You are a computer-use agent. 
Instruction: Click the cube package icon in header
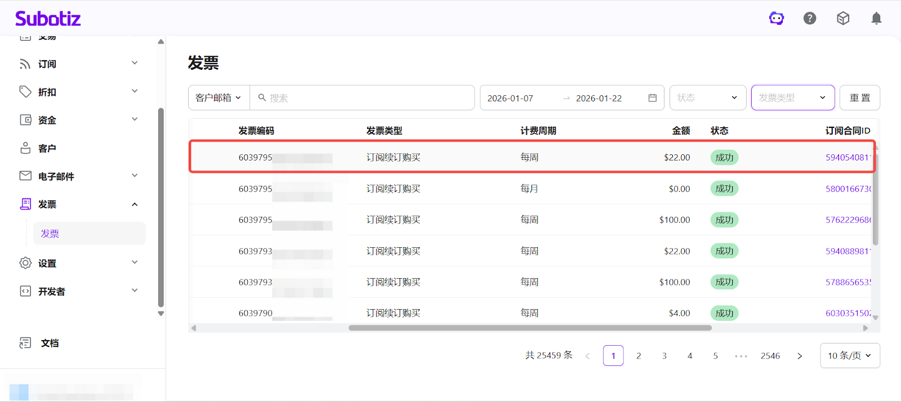(843, 19)
